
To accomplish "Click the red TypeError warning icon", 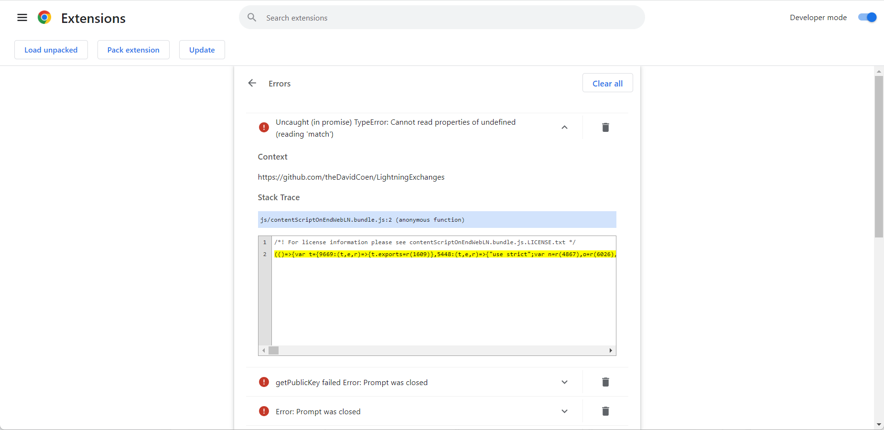I will [264, 127].
